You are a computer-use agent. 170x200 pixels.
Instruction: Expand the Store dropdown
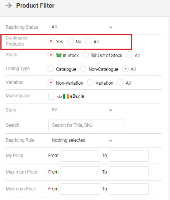pos(82,110)
